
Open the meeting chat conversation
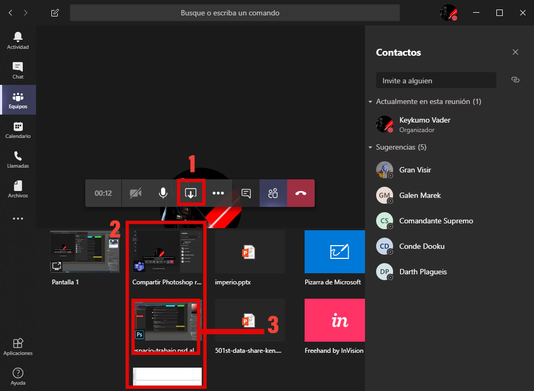tap(245, 193)
